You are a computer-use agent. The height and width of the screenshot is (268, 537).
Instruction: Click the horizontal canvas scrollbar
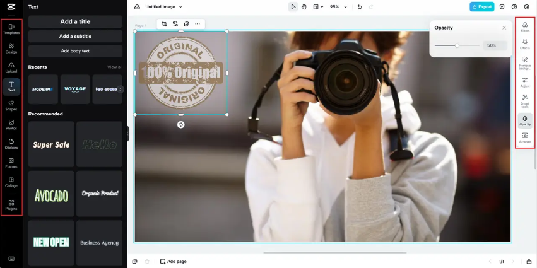click(x=335, y=253)
